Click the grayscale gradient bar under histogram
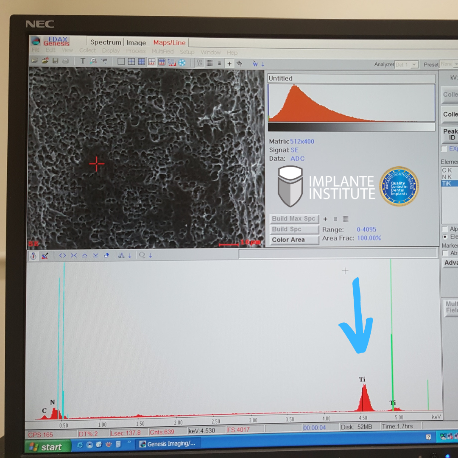 (351, 127)
